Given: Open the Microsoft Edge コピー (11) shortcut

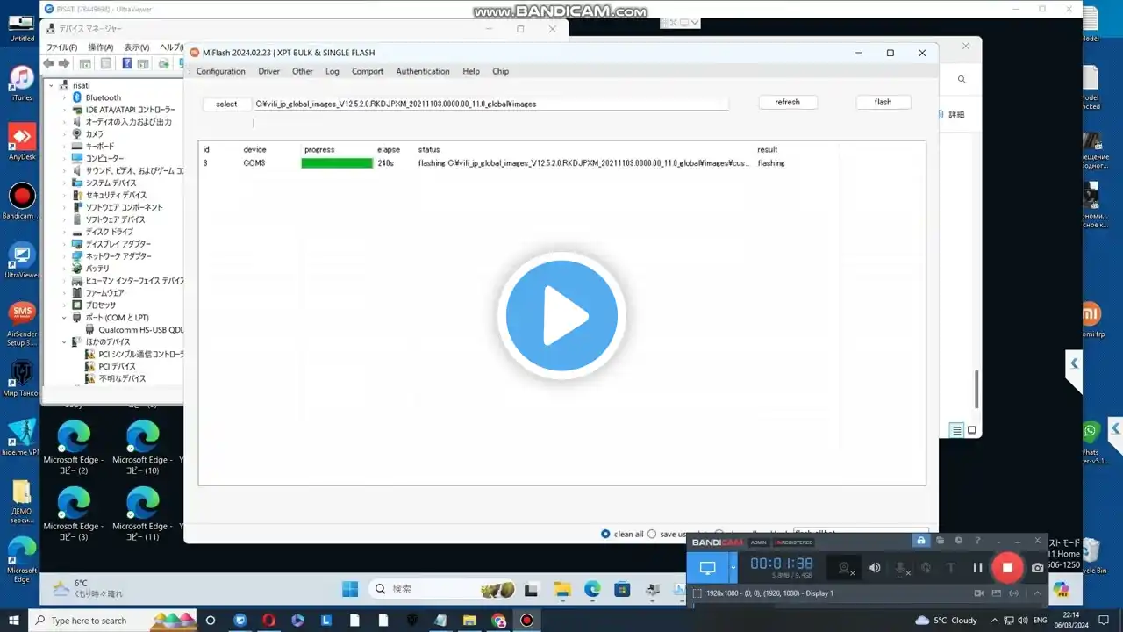Looking at the screenshot, I should coord(141,514).
